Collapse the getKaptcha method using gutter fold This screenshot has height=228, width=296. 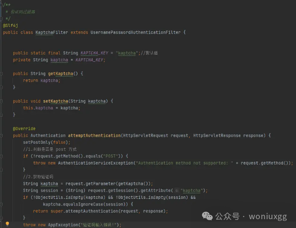pos(1,74)
